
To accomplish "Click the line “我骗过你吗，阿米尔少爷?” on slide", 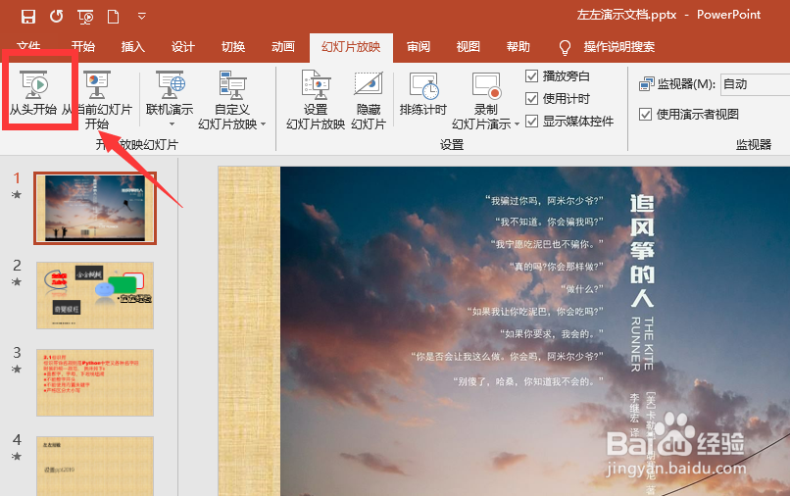I will click(x=544, y=201).
